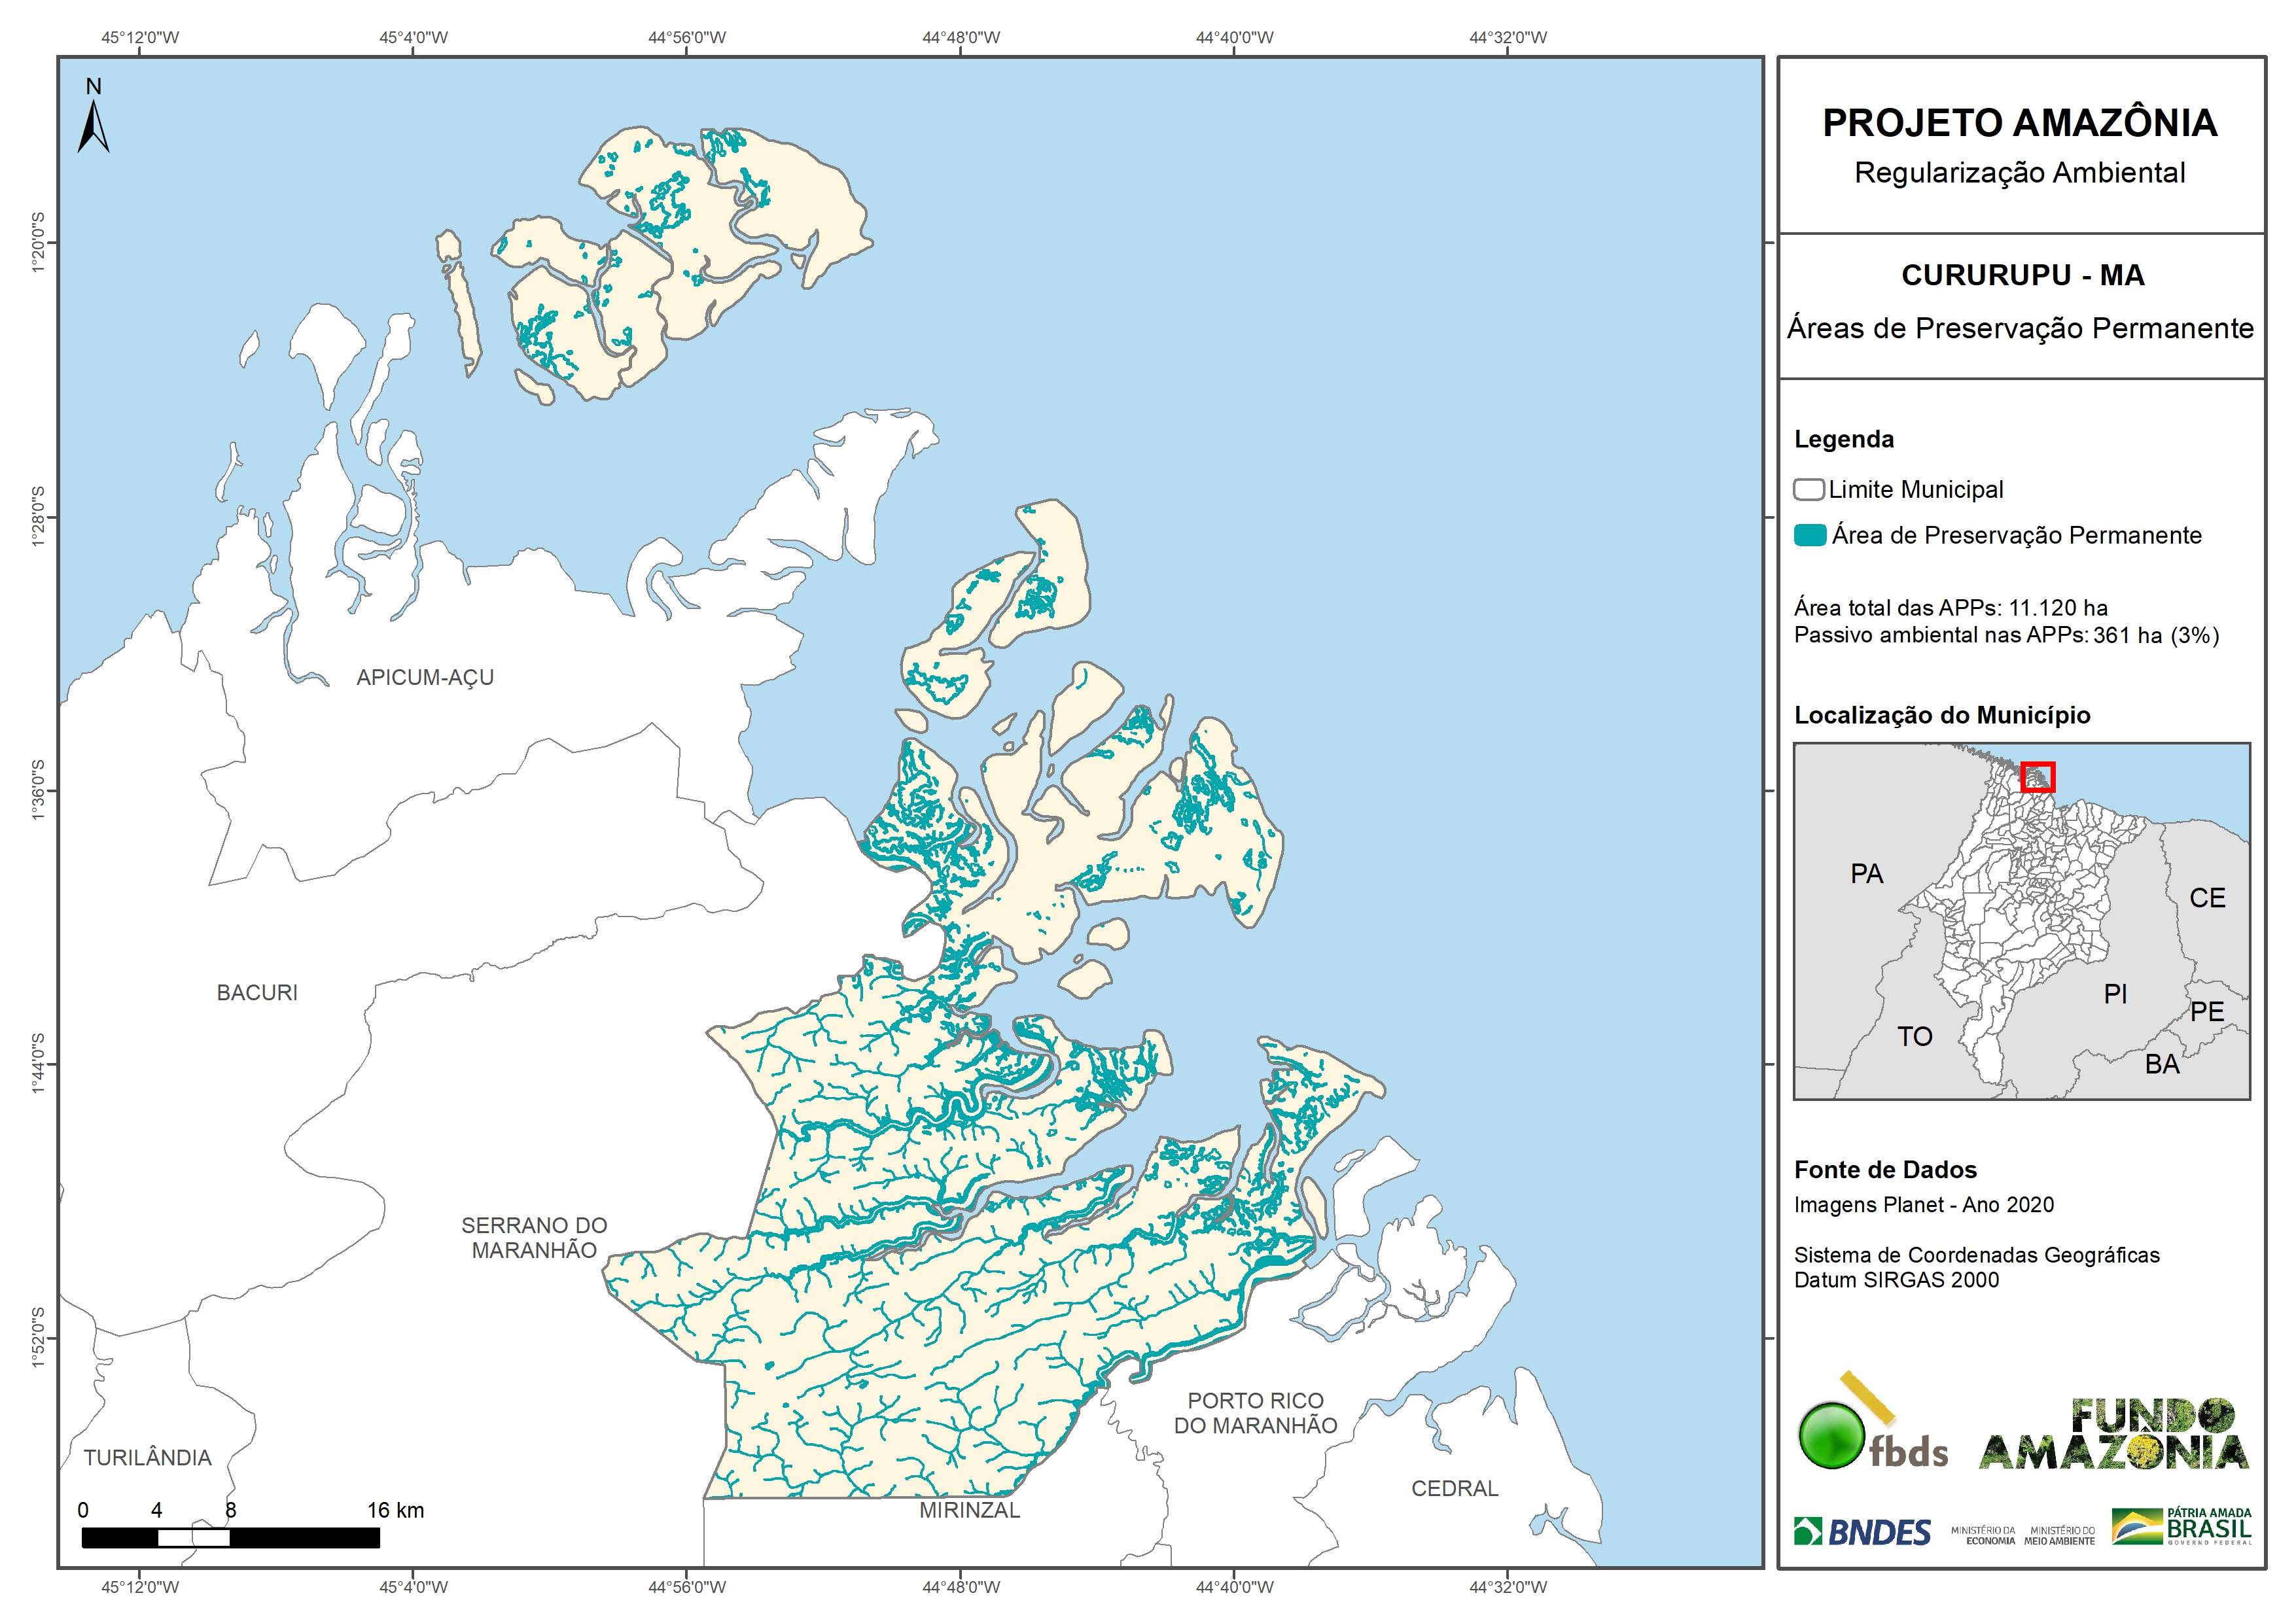Click the teal Área de Preservação Permanente swatch
This screenshot has width=2296, height=1623.
click(1809, 535)
